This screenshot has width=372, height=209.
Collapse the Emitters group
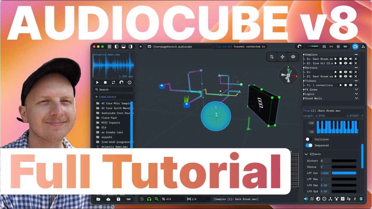point(356,68)
